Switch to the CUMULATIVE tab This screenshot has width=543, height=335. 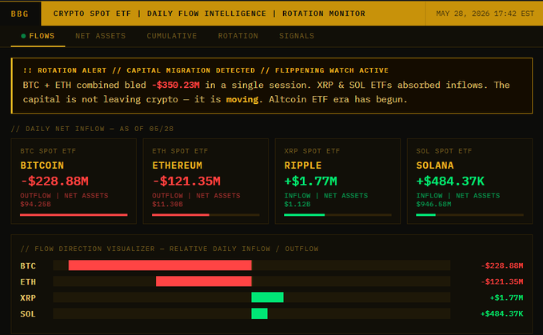tap(172, 36)
